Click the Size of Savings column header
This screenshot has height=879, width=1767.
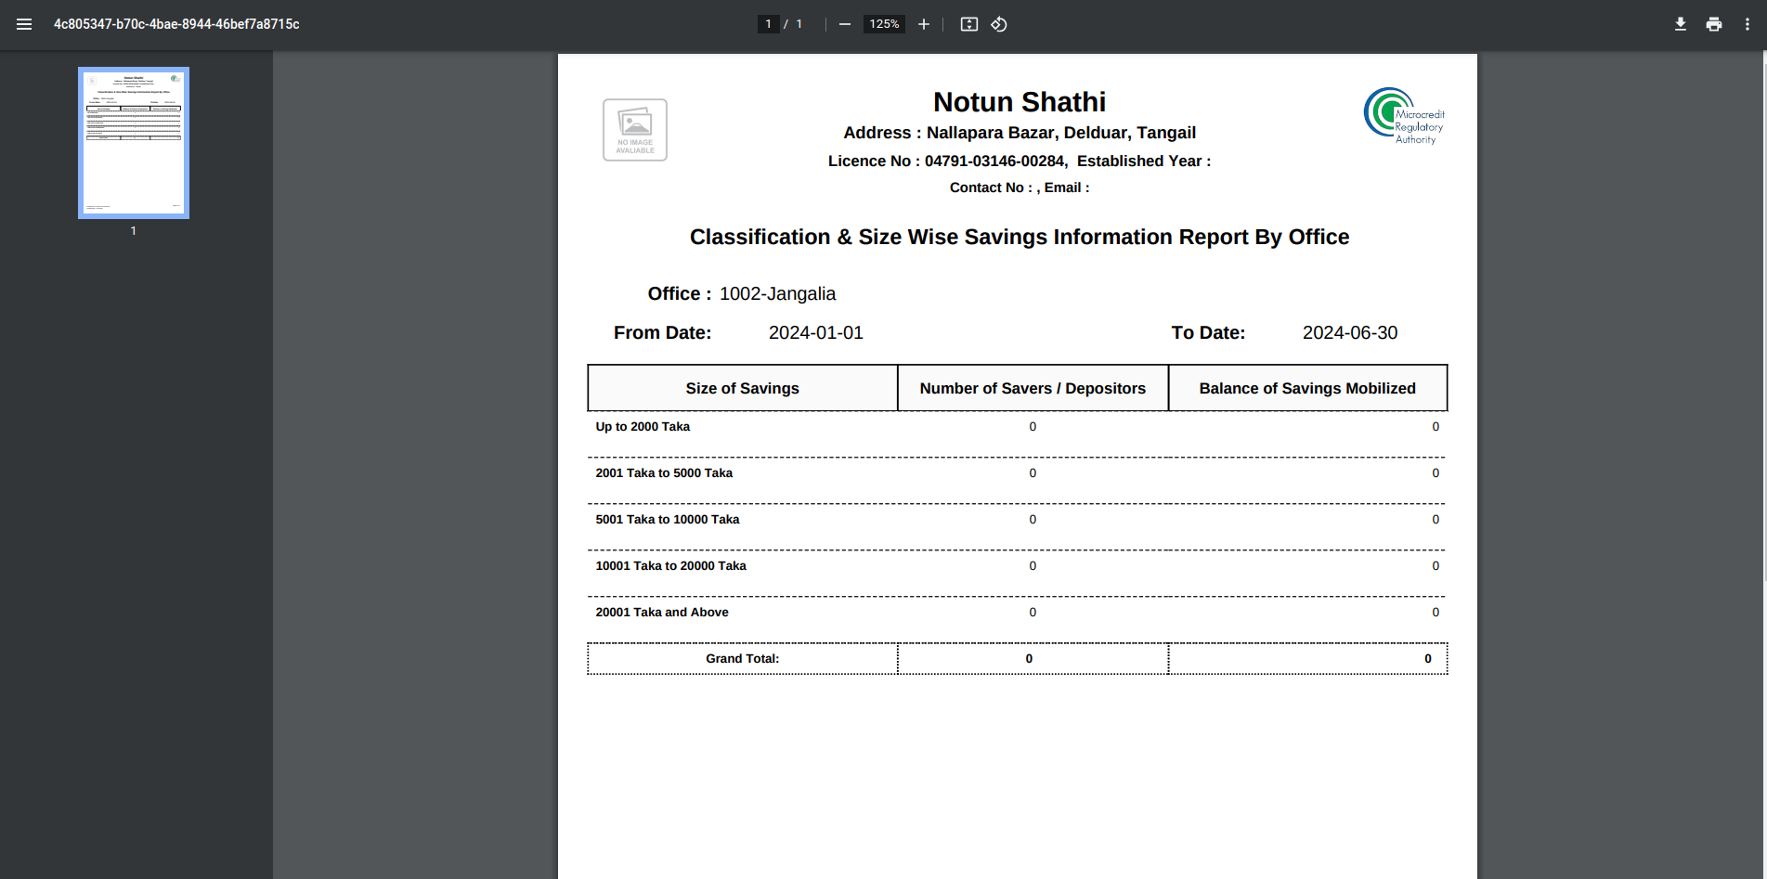(x=742, y=388)
